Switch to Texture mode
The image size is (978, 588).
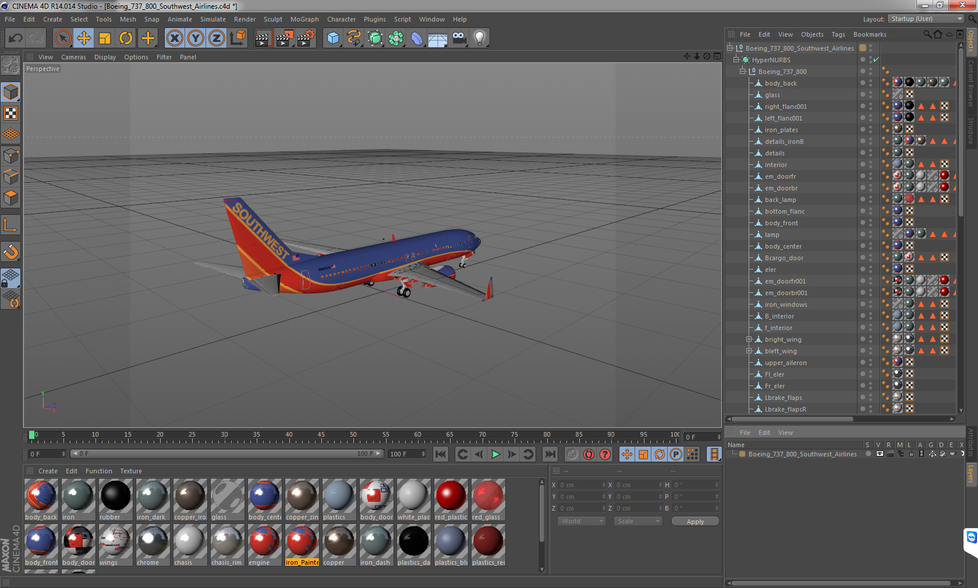coord(10,113)
